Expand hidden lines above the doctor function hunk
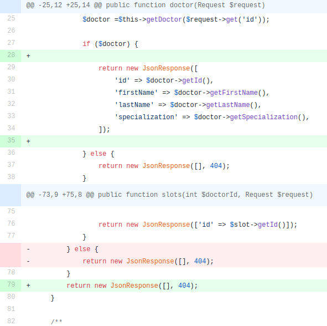 (11, 6)
